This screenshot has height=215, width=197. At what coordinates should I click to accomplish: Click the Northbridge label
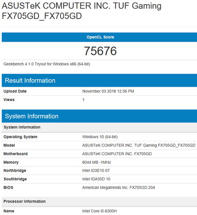tap(15, 170)
